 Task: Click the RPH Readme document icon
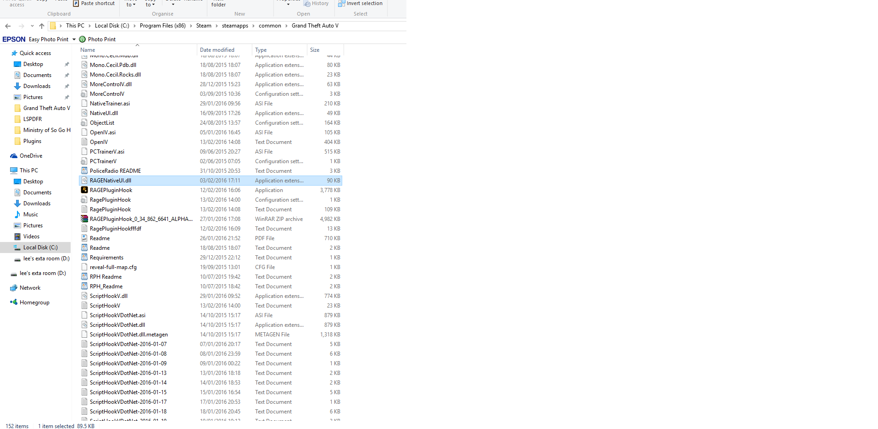(x=84, y=276)
